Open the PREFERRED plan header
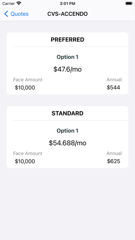 pyautogui.click(x=67, y=40)
